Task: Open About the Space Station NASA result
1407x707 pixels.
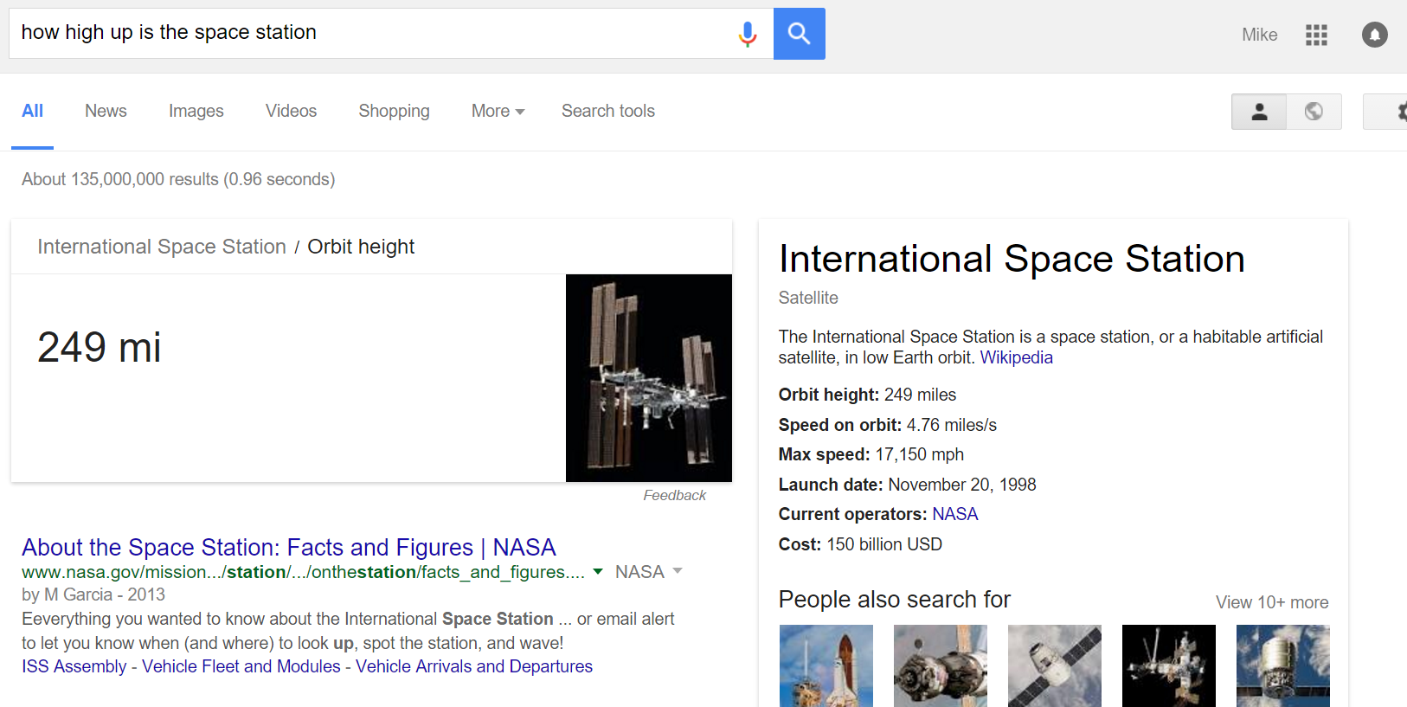Action: pos(288,547)
